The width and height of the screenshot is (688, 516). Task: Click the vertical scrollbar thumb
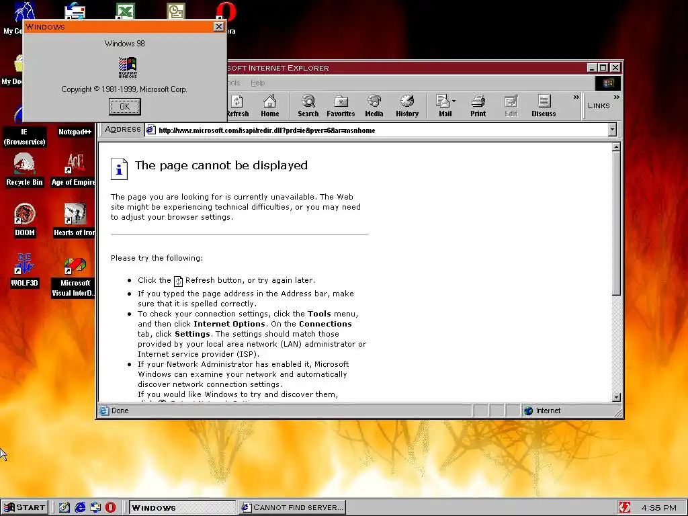[616, 224]
